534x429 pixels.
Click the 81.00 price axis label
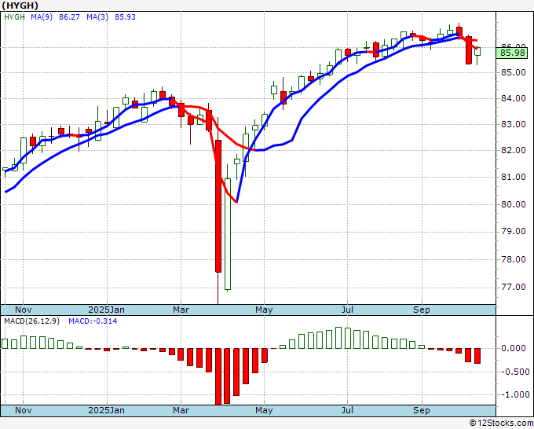click(x=514, y=177)
